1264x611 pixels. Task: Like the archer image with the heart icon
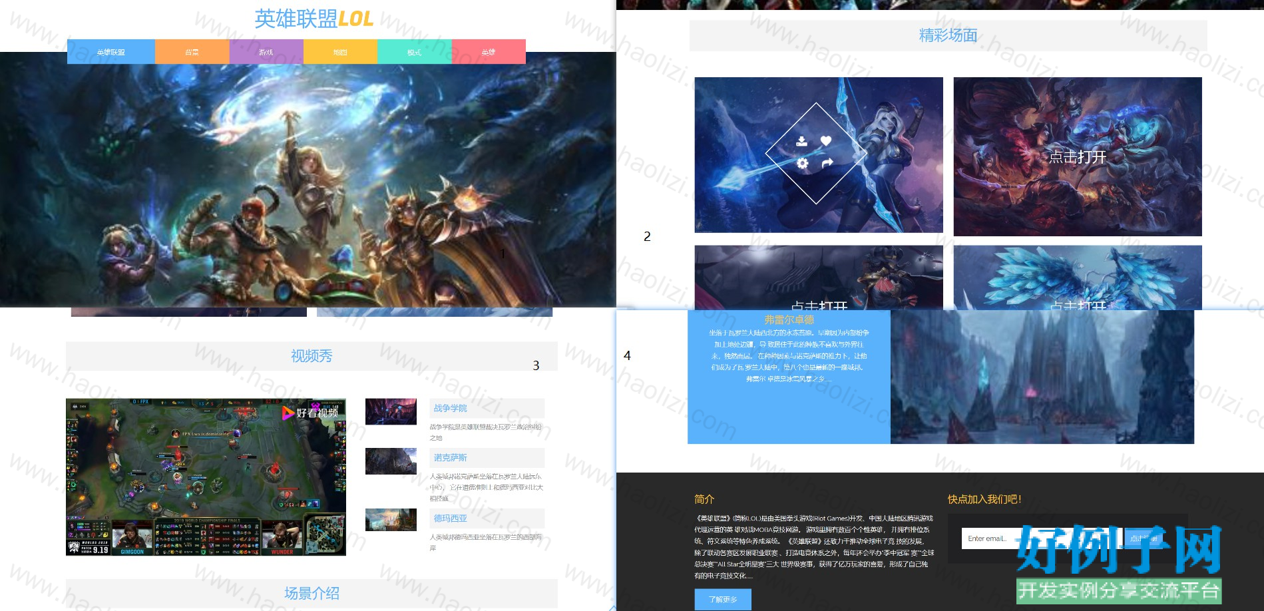pyautogui.click(x=826, y=141)
